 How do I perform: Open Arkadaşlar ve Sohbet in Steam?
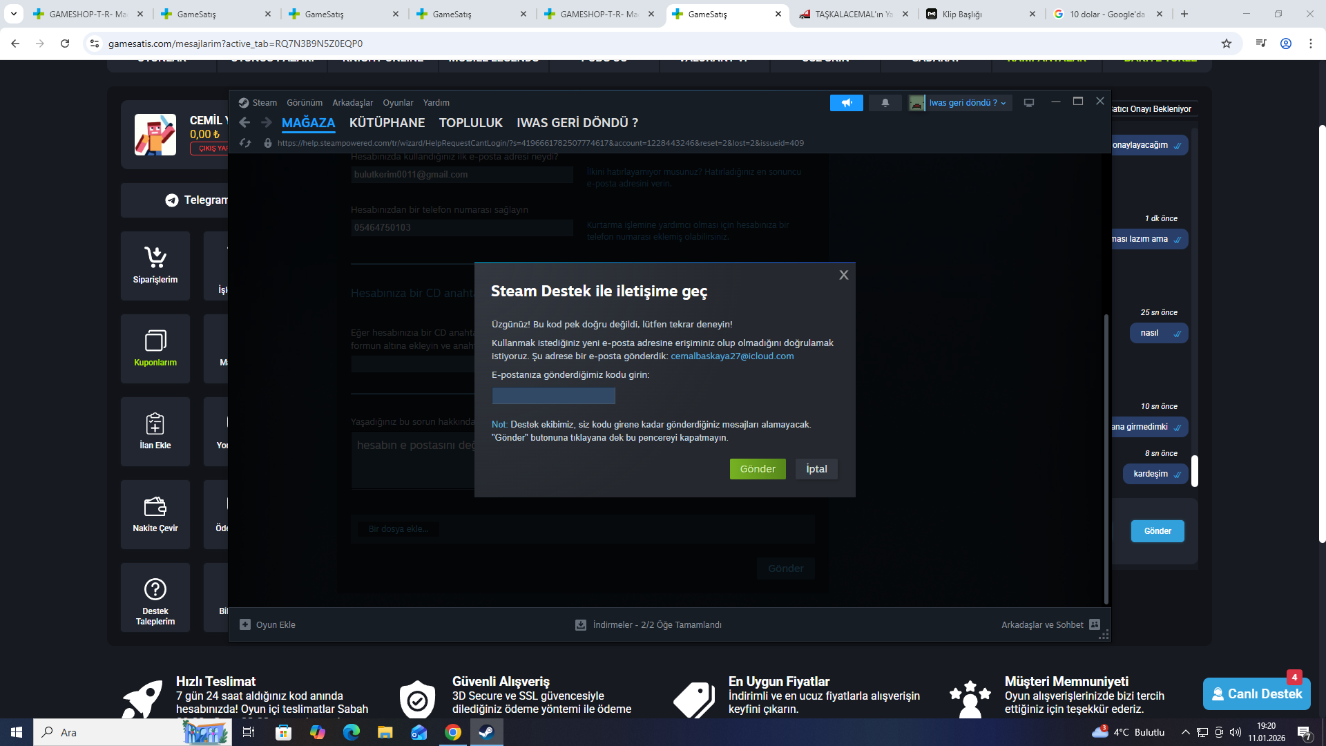click(1050, 624)
